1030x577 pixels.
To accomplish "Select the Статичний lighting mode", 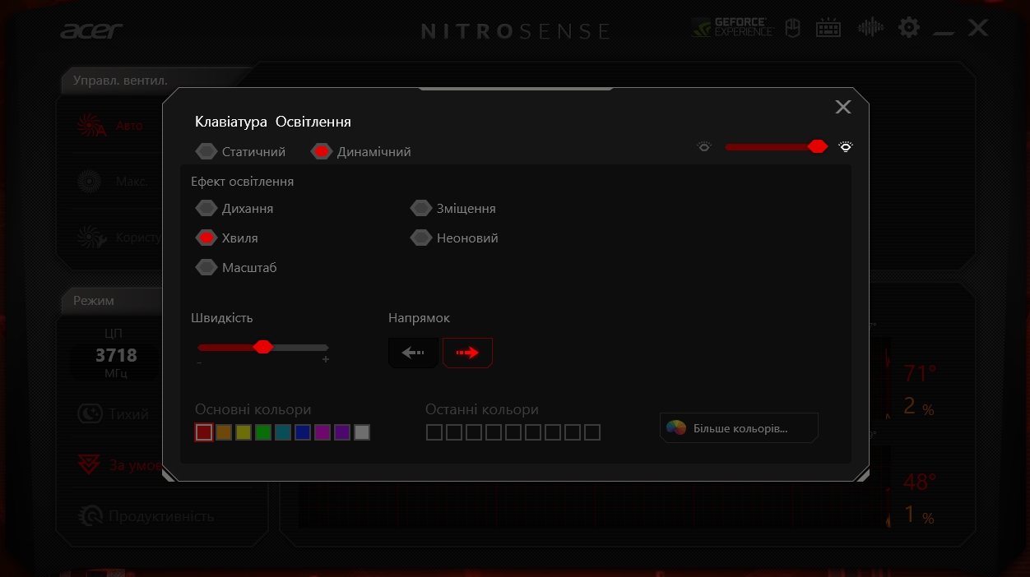I will (206, 152).
